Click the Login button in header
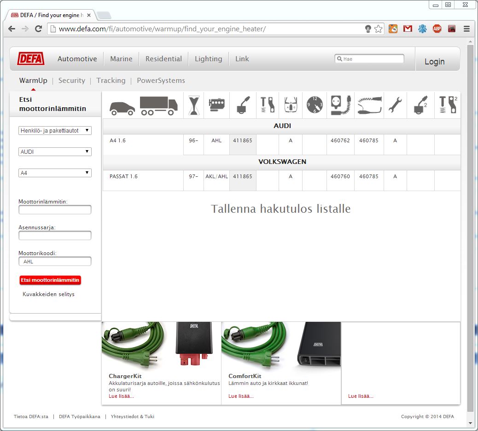The image size is (478, 431). tap(434, 62)
